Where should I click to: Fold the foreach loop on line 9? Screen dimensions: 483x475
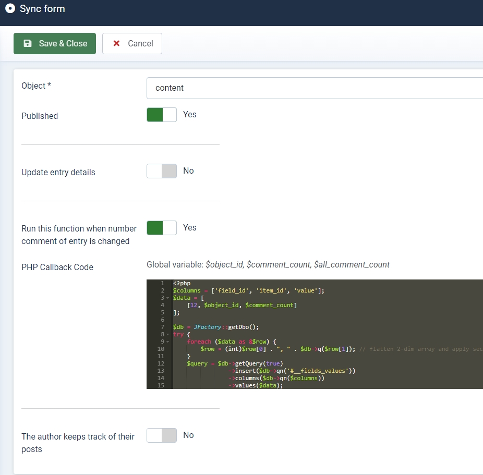[x=167, y=342]
